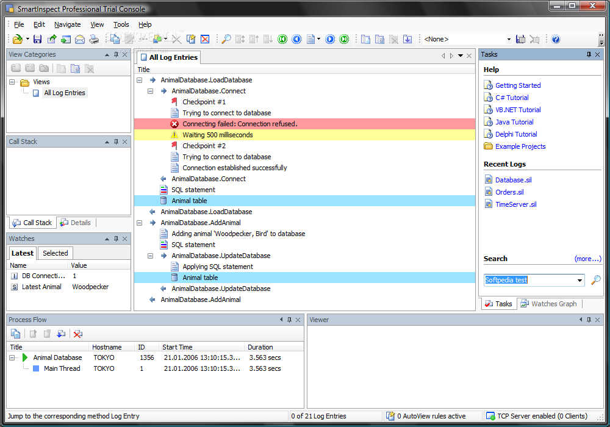Switch to the Watches Graph tab

pos(549,304)
